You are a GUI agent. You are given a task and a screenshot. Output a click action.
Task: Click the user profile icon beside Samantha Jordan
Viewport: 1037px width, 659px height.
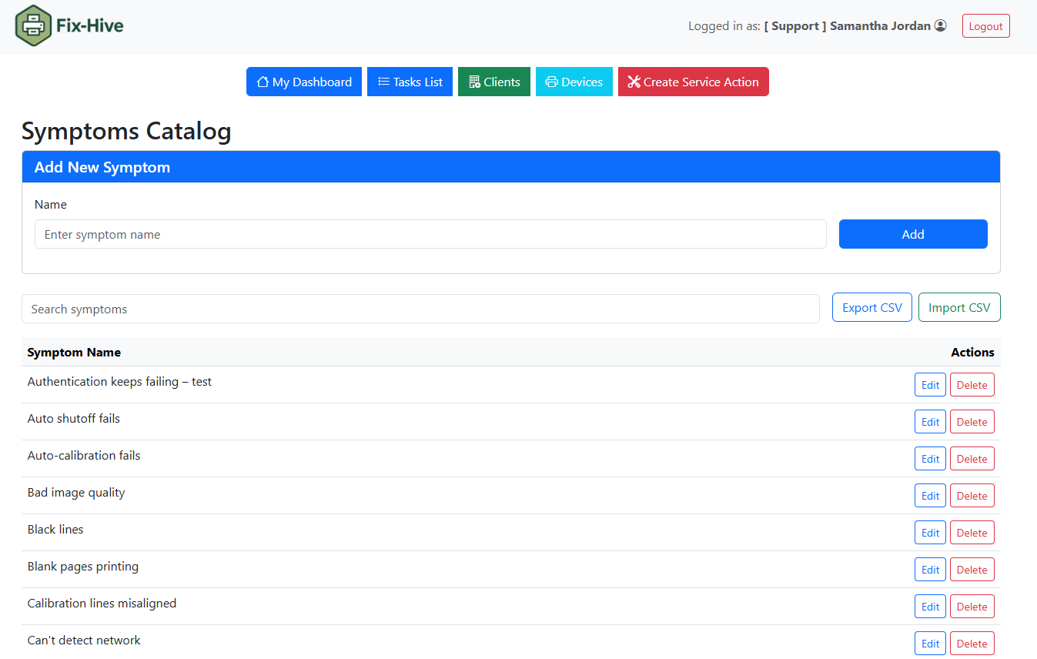click(x=940, y=26)
